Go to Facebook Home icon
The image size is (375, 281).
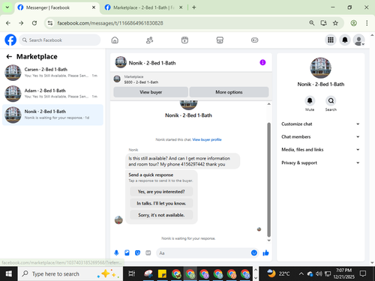pyautogui.click(x=115, y=40)
